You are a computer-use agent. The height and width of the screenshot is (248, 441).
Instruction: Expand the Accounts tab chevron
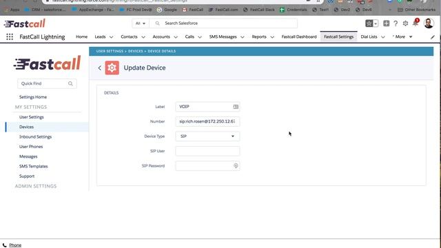(x=176, y=37)
